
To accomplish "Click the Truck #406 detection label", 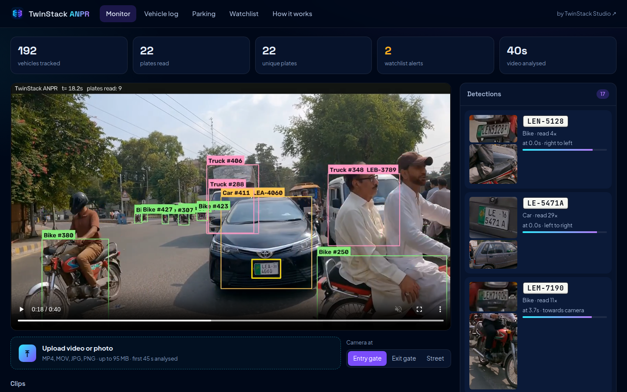I will coord(225,161).
